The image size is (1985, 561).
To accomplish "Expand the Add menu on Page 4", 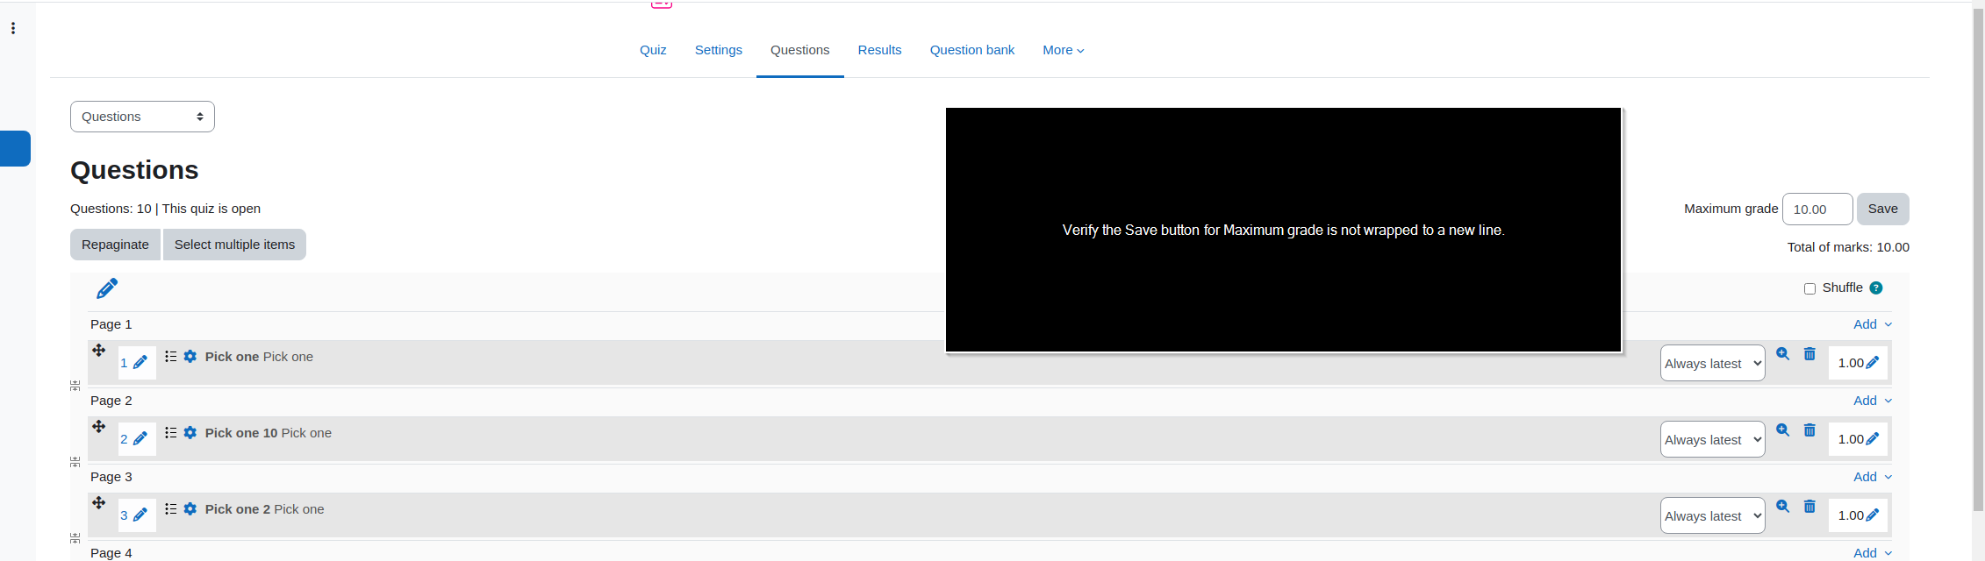I will coord(1872,553).
